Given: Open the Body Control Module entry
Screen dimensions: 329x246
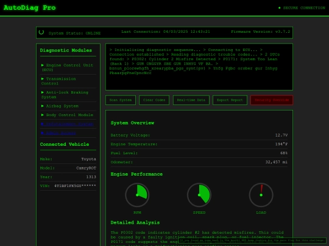Looking at the screenshot, I should point(68,115).
